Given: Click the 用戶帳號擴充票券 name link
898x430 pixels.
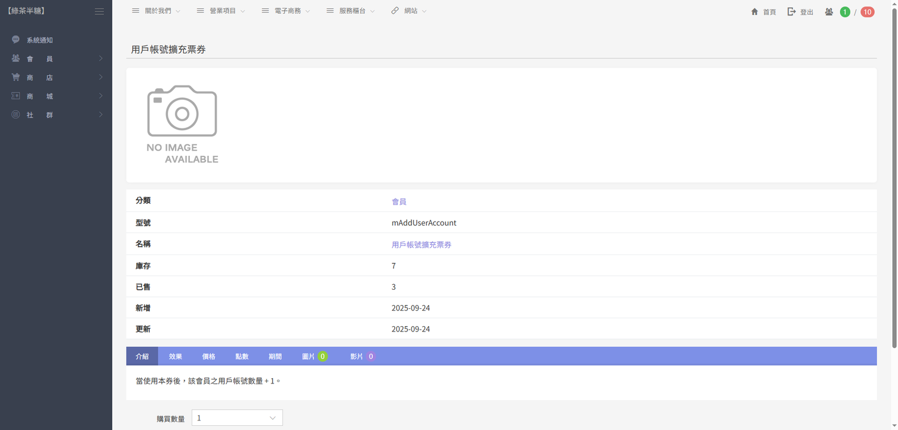Looking at the screenshot, I should point(422,245).
